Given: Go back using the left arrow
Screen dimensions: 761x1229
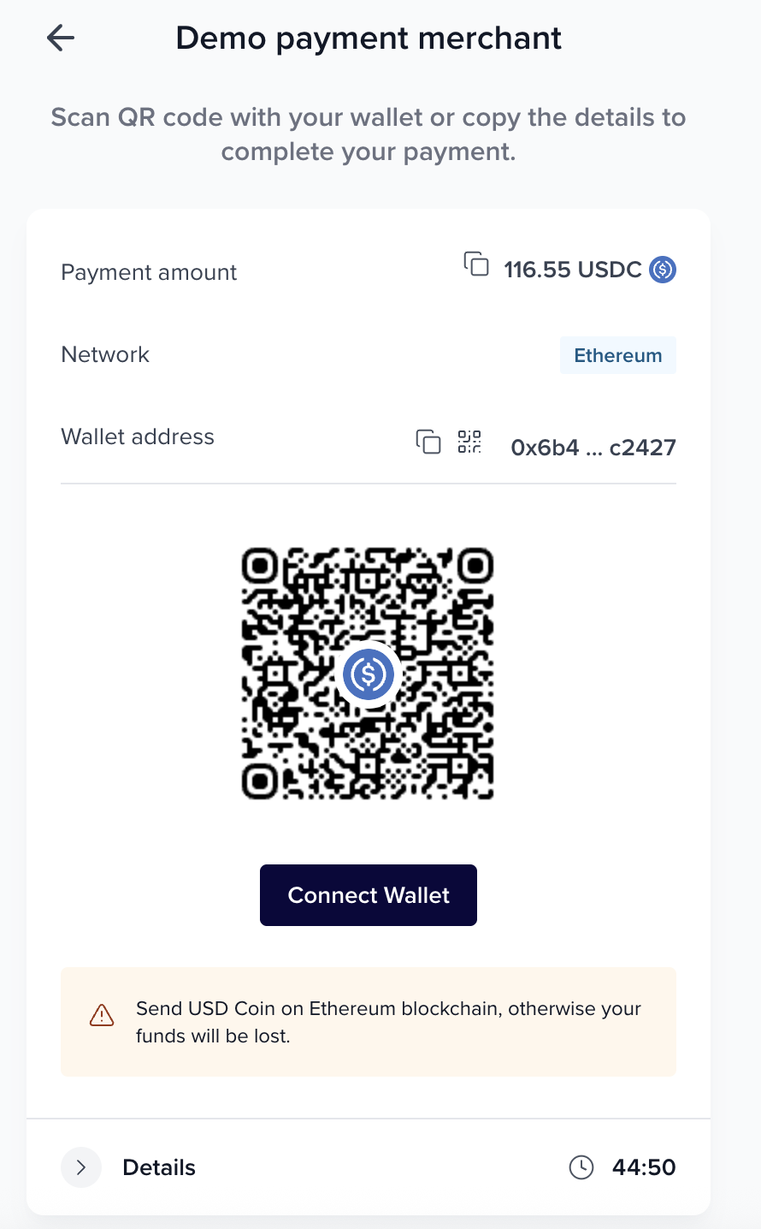Looking at the screenshot, I should 61,38.
